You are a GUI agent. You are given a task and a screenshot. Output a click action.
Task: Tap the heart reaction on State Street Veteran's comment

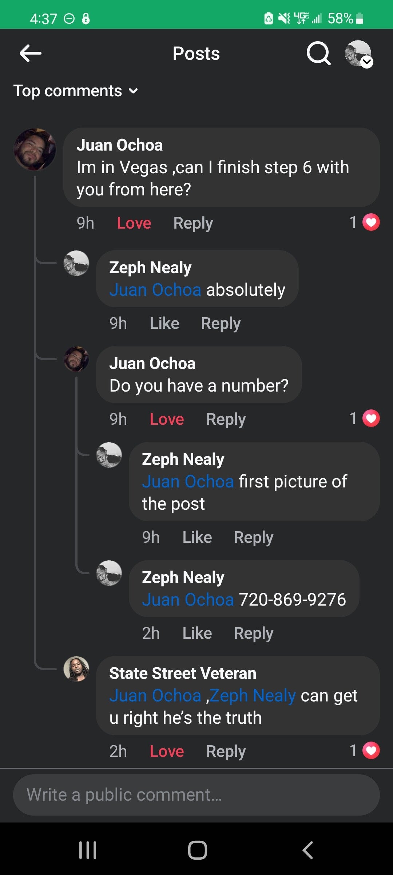371,751
